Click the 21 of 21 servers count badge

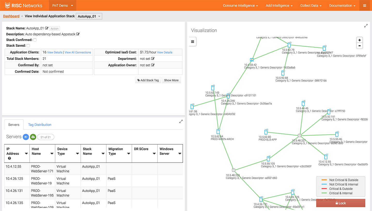pyautogui.click(x=46, y=137)
